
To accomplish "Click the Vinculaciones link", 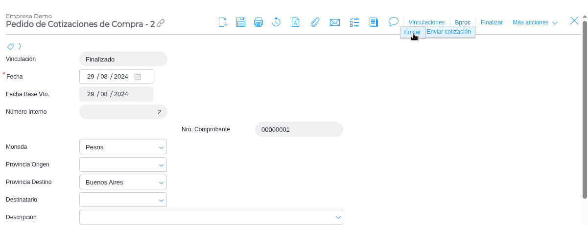I will click(x=426, y=22).
